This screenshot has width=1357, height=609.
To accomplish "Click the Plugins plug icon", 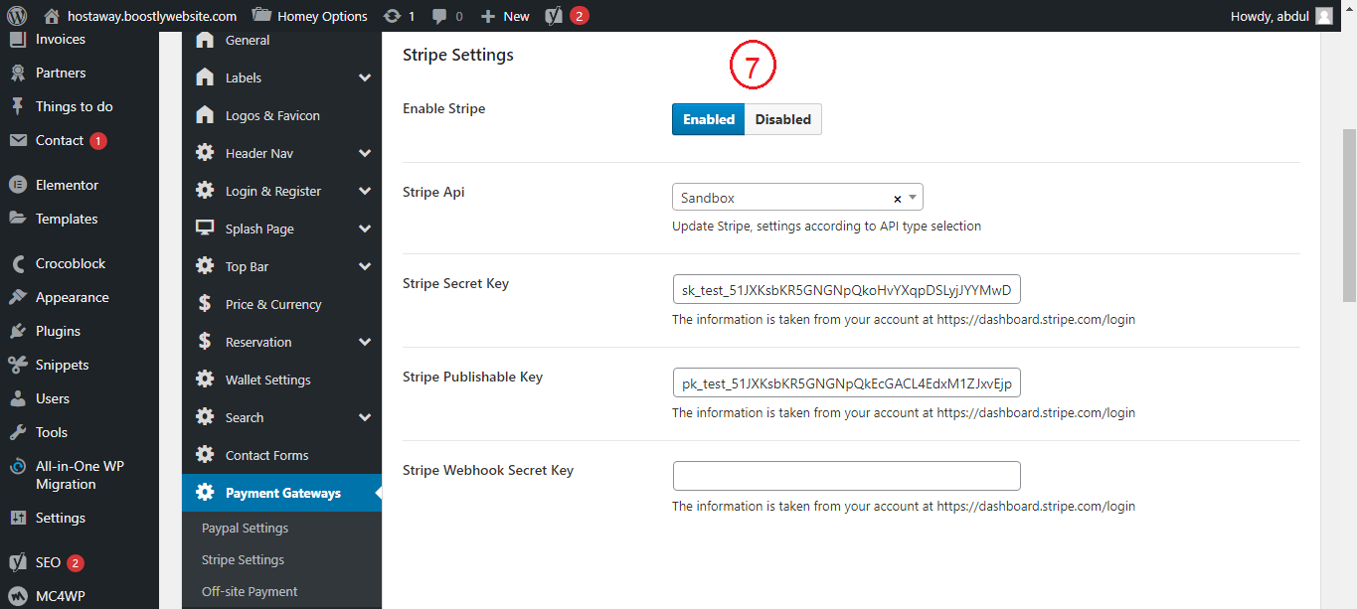I will tap(17, 331).
